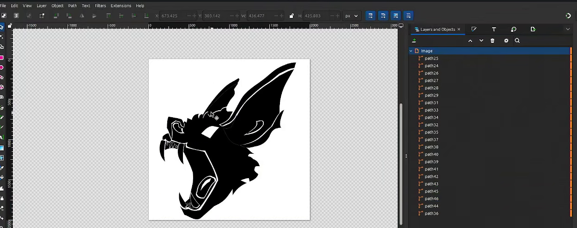Viewport: 577px width, 228px height.
Task: Click Select All in All Layers icon
Action: 16,15
